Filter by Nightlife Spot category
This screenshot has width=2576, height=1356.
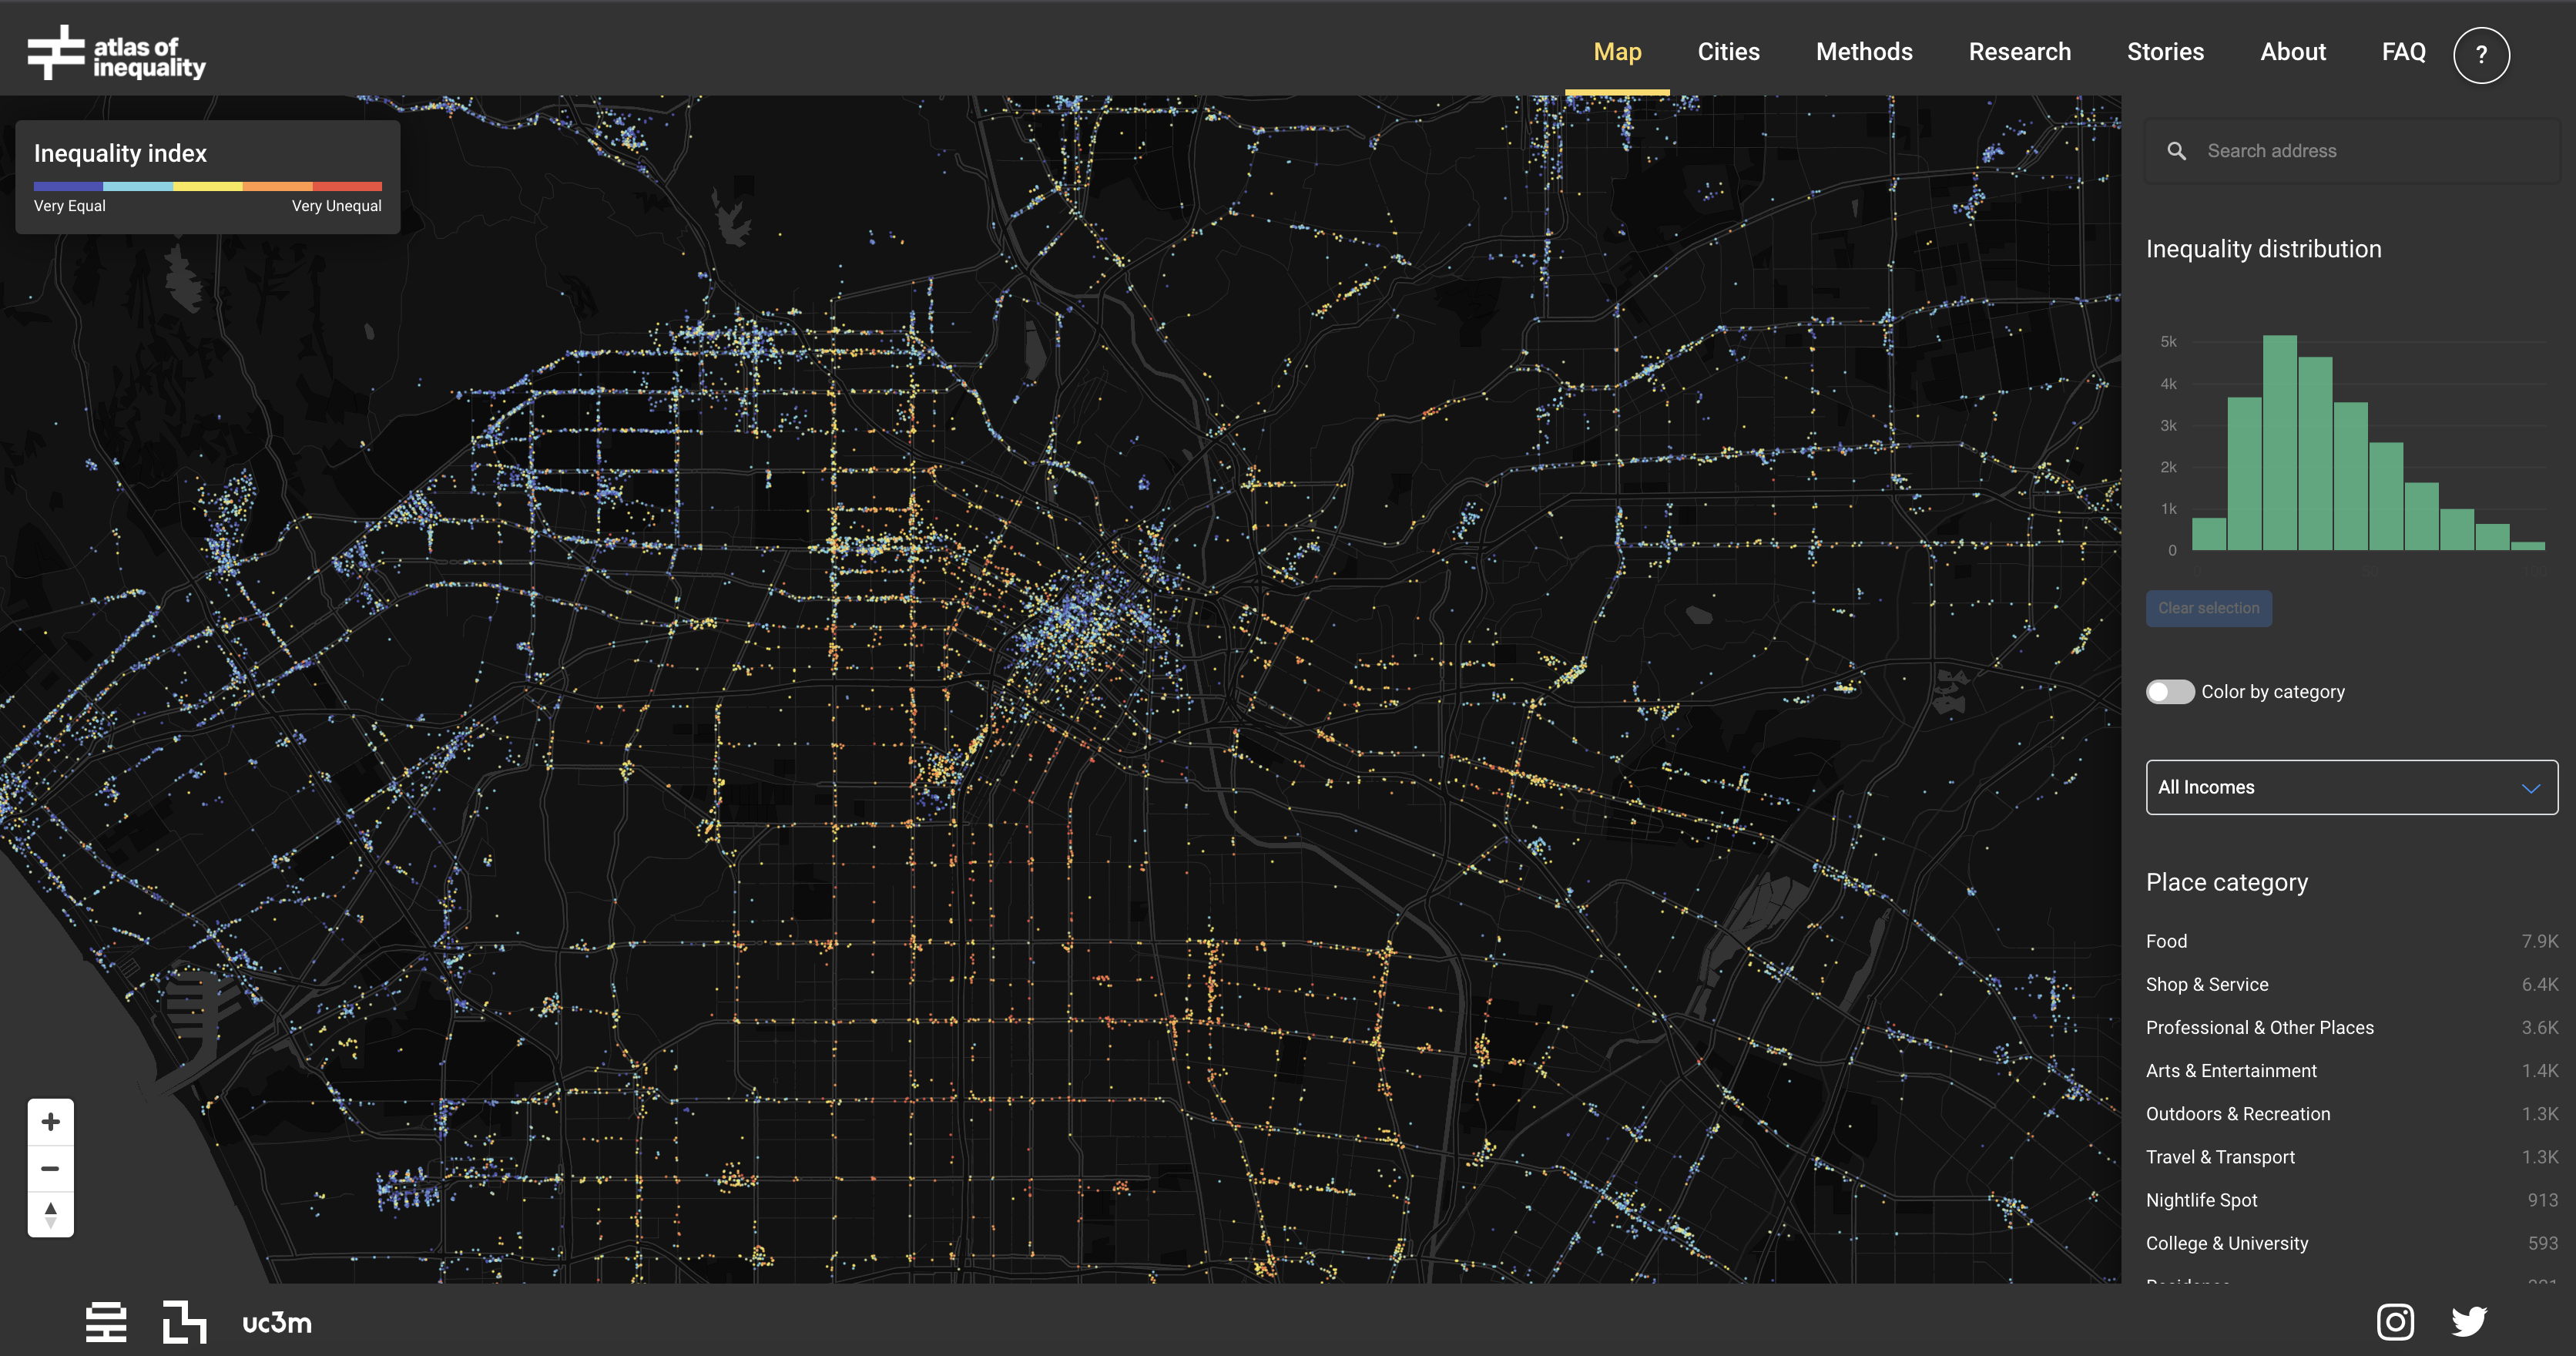pyautogui.click(x=2201, y=1200)
